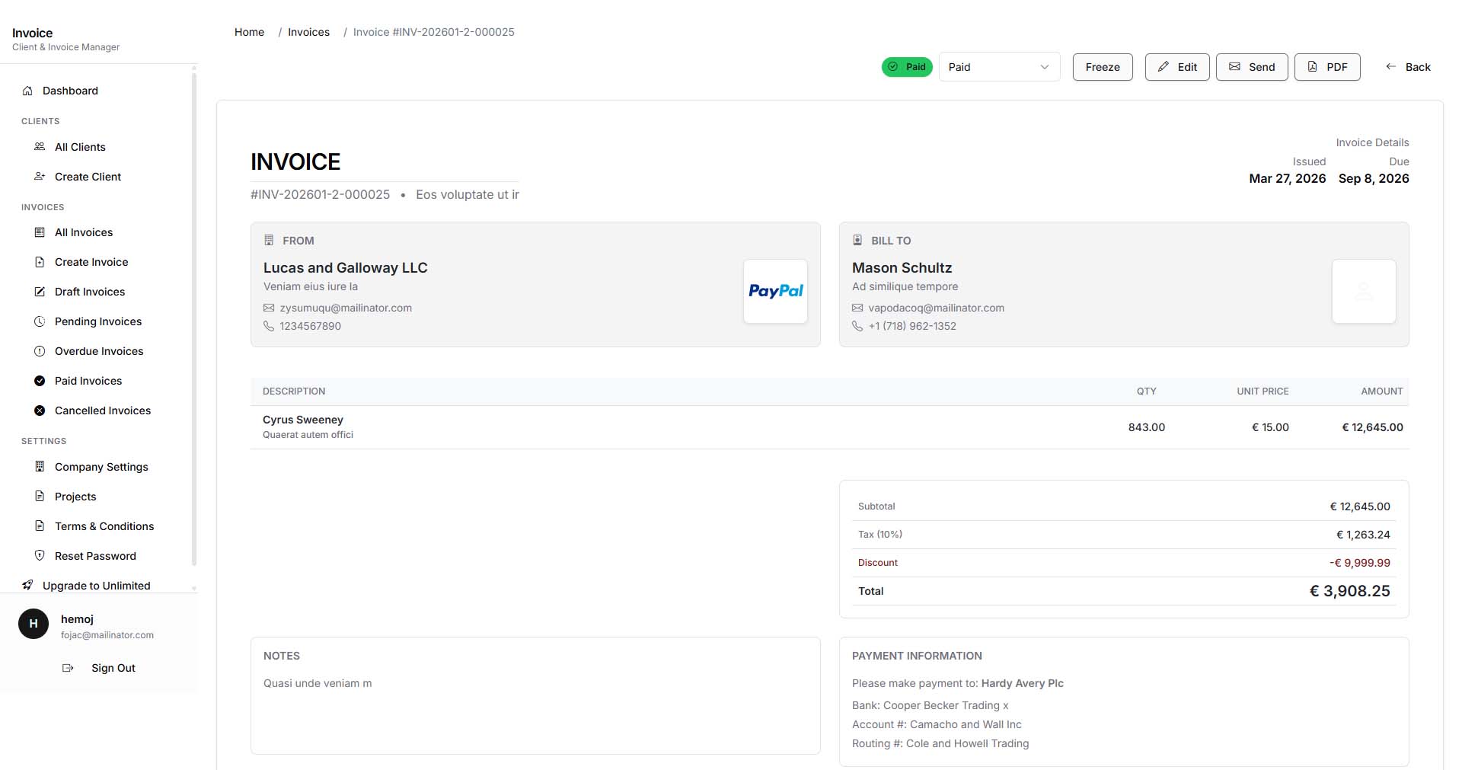Screen dimensions: 1462x770
Task: Download the invoice as PDF
Action: click(1327, 67)
